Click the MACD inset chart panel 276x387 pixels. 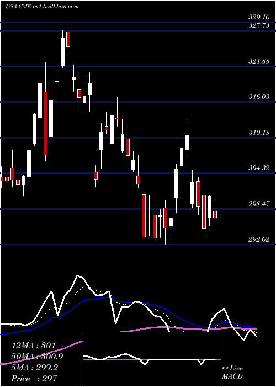pos(152,359)
